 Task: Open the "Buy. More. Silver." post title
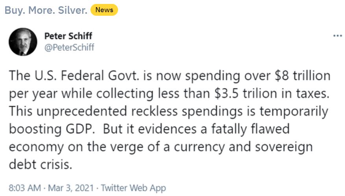coord(46,10)
